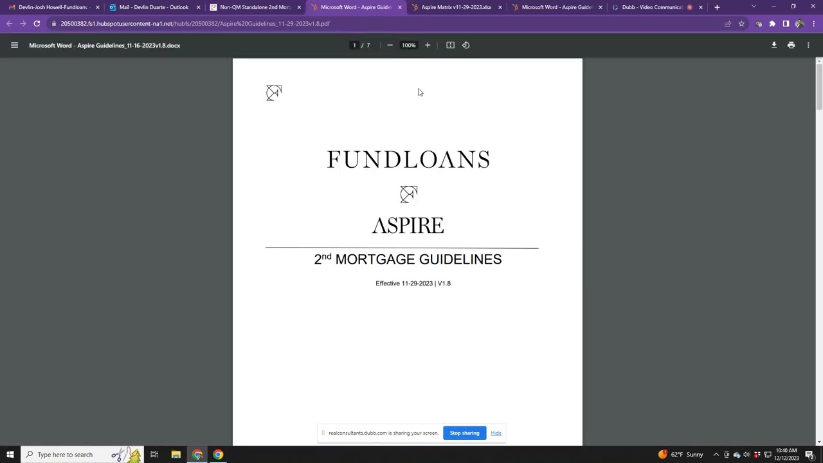Image resolution: width=823 pixels, height=463 pixels.
Task: Open the notification center
Action: pyautogui.click(x=809, y=455)
